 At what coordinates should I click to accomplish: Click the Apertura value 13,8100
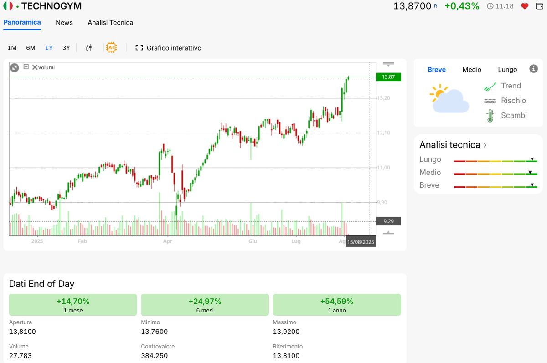[22, 332]
